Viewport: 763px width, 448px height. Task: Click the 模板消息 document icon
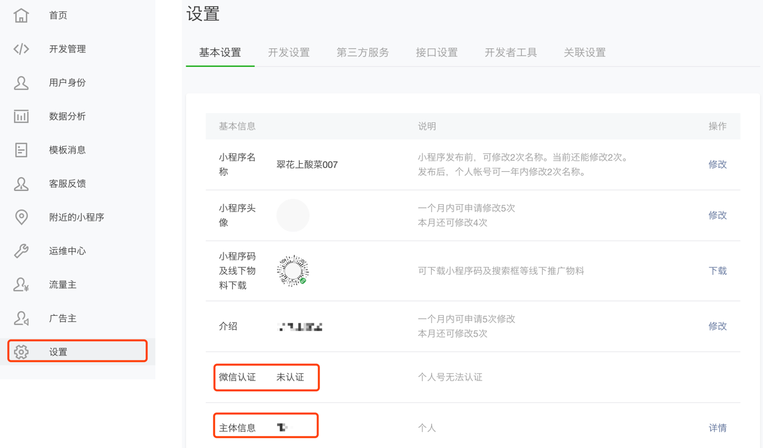coord(21,150)
